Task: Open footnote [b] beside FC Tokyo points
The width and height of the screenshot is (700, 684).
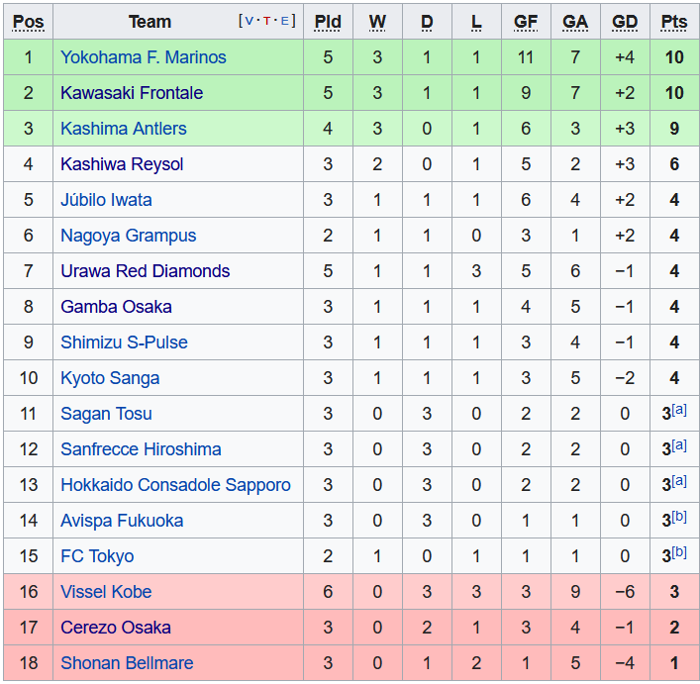Action: coord(679,552)
